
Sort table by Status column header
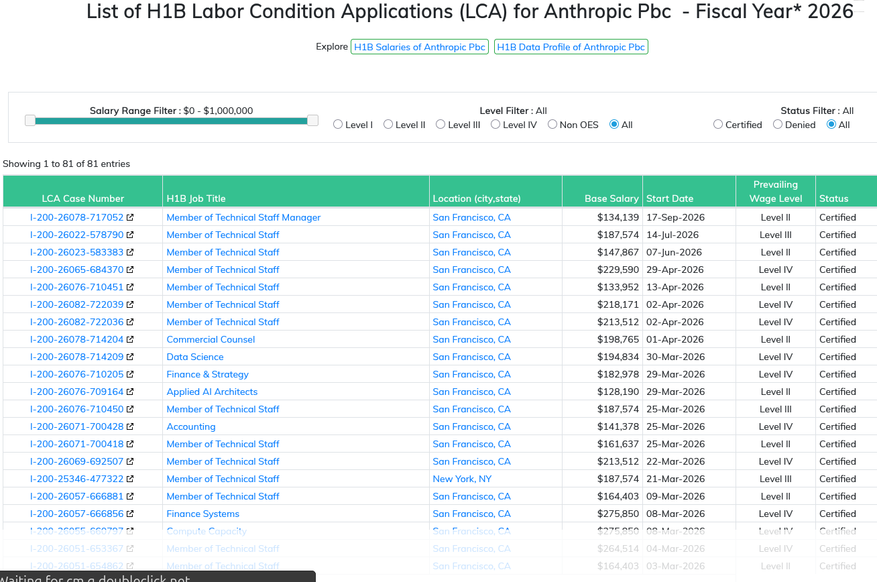[x=846, y=192]
